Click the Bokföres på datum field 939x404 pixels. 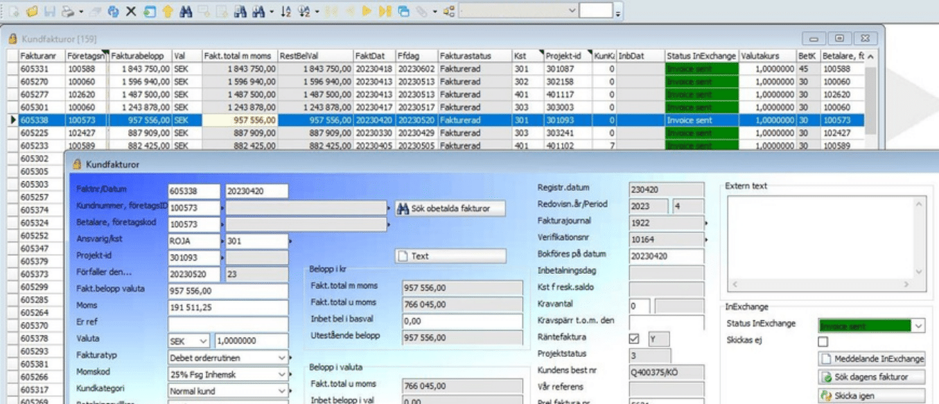point(666,255)
